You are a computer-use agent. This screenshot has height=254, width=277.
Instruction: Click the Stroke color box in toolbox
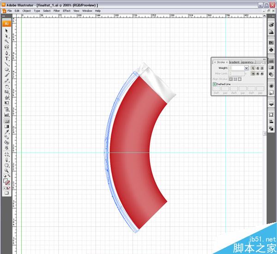[7, 183]
